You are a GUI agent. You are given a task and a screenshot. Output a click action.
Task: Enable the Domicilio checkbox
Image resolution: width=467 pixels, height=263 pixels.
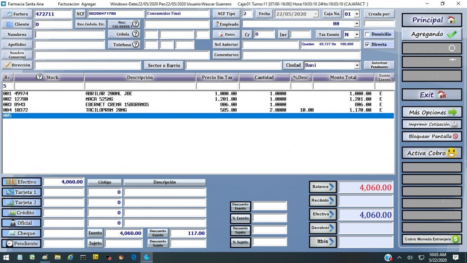[x=368, y=34]
